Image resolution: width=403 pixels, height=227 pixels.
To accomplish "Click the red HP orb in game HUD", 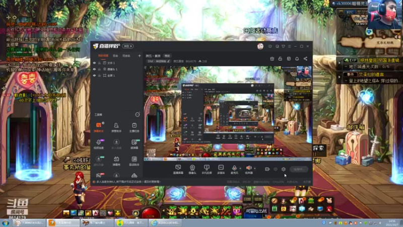I will coord(150,214).
